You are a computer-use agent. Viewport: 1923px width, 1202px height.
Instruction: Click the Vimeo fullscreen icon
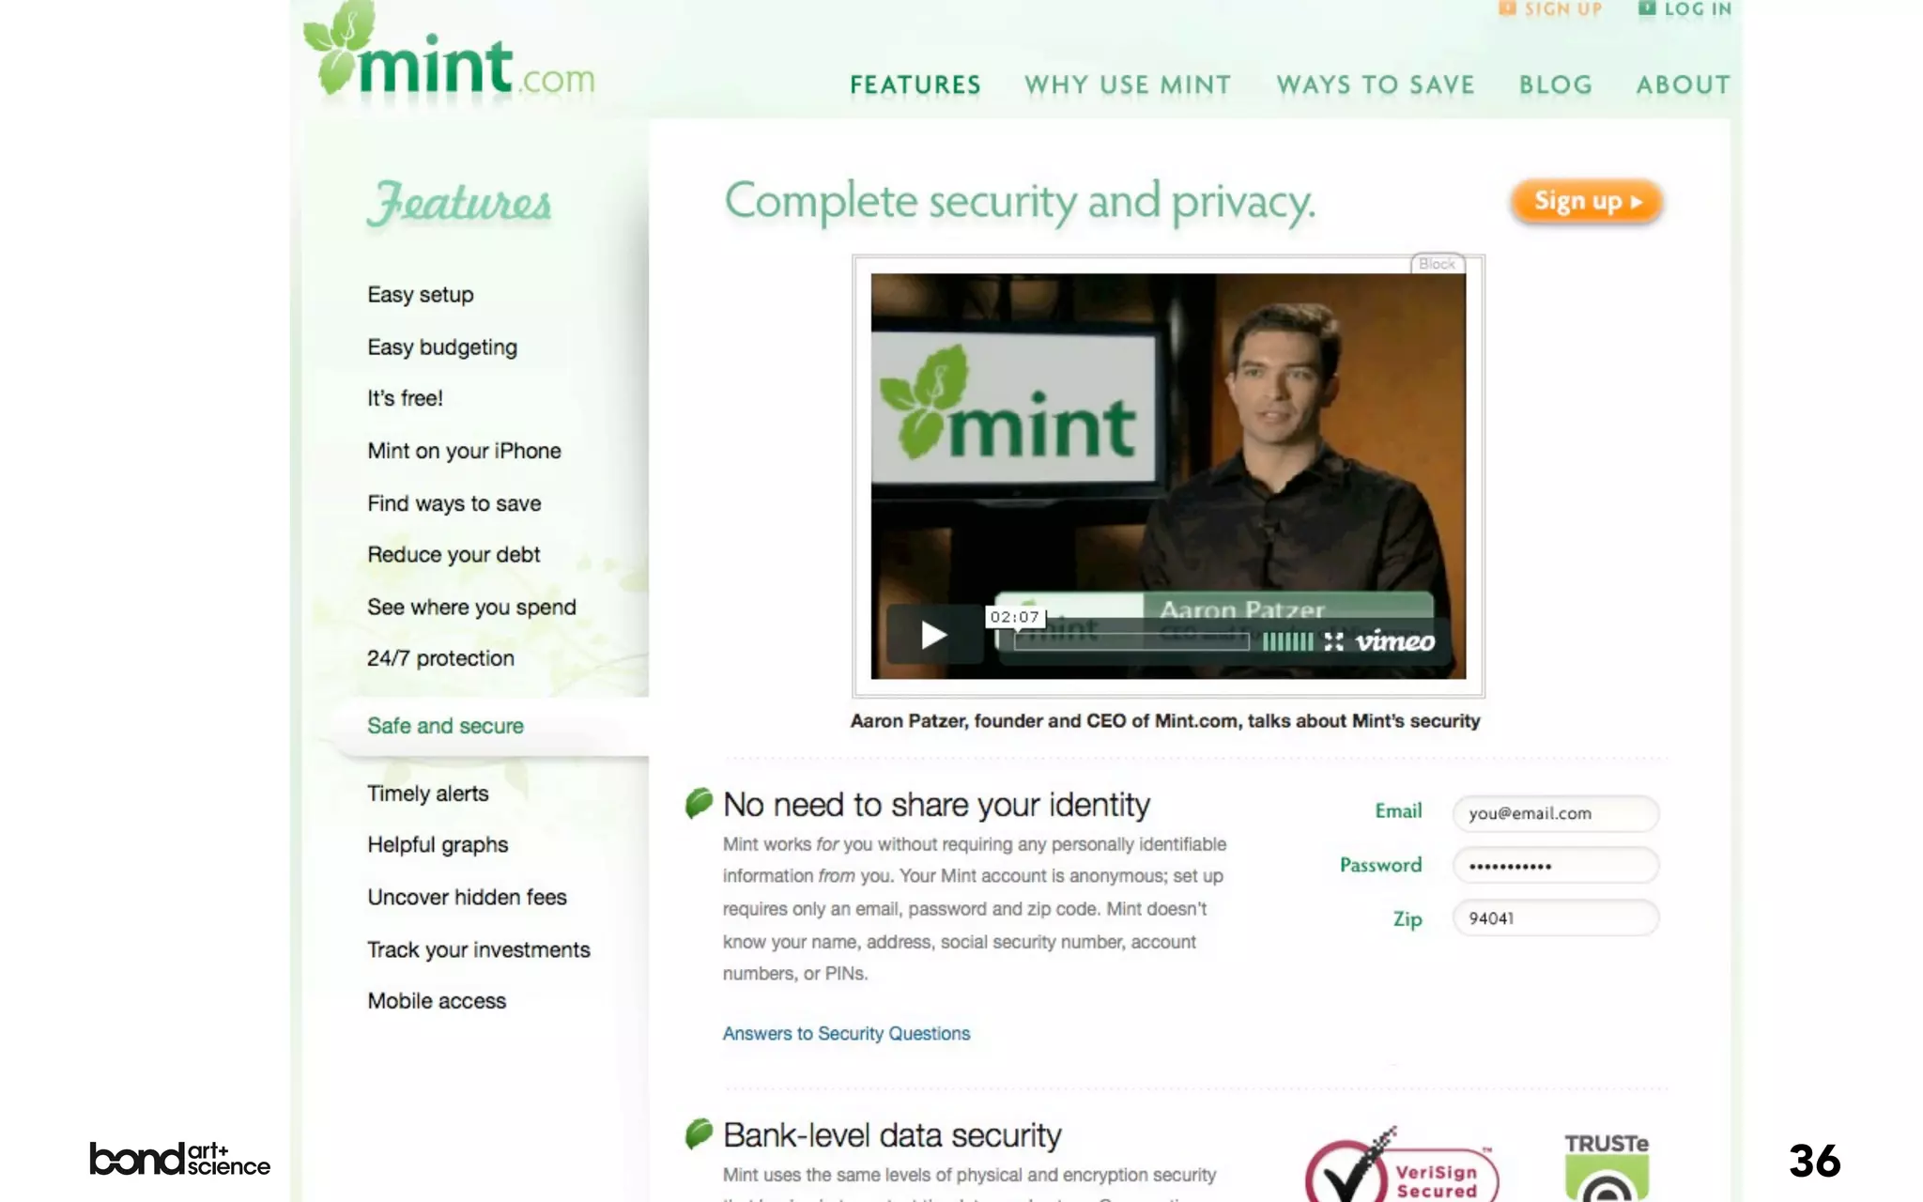tap(1333, 641)
